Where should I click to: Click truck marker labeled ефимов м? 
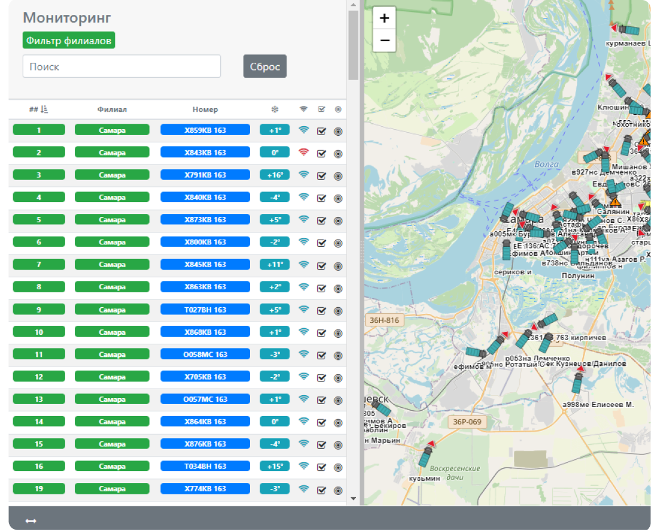click(x=476, y=353)
